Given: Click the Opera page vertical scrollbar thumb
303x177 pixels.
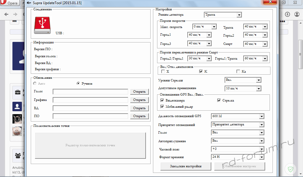Looking at the screenshot, I should 300,54.
